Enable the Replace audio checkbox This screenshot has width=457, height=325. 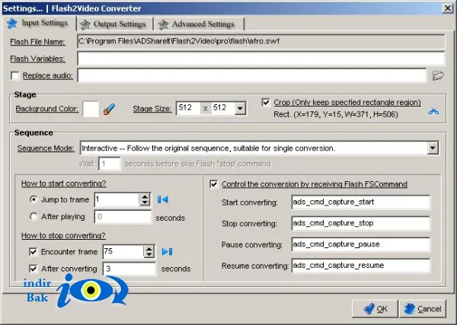pyautogui.click(x=15, y=75)
